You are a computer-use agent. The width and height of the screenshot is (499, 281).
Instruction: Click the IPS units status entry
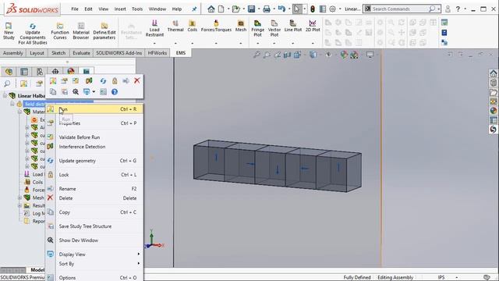coord(441,278)
